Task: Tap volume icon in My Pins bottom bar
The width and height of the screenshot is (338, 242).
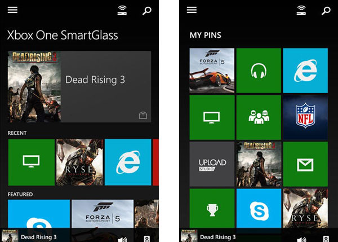Action: 301,239
